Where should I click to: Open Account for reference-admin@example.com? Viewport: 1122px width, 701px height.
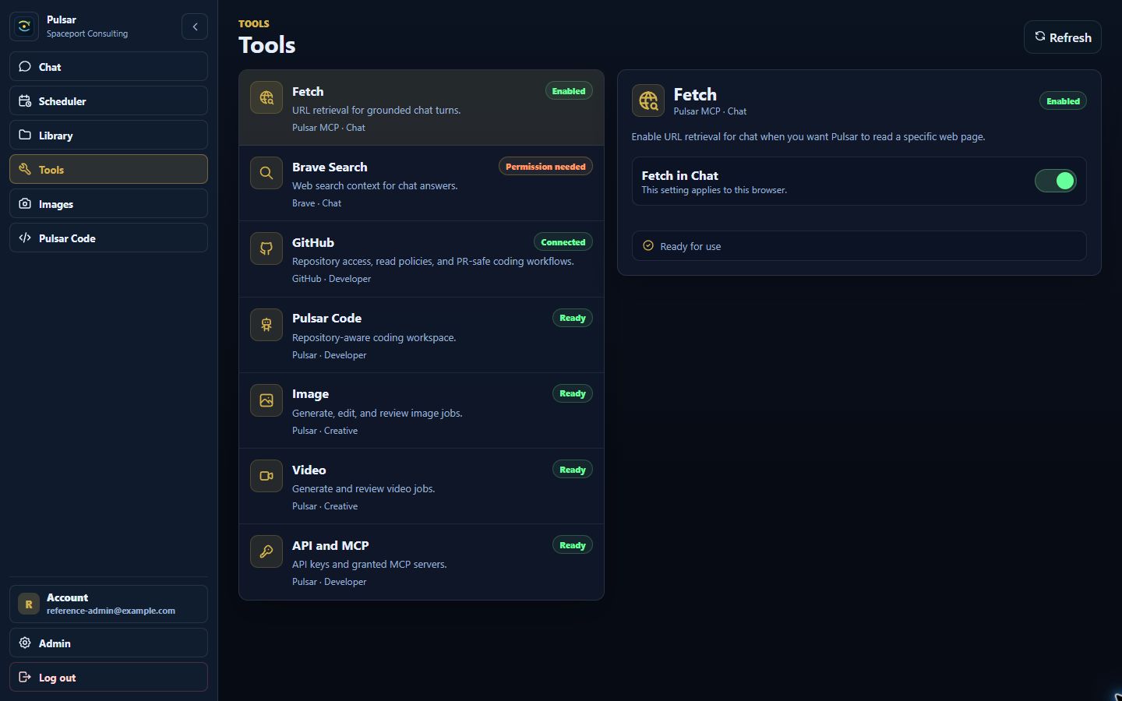click(108, 604)
